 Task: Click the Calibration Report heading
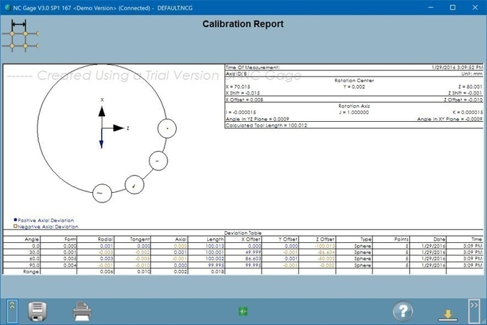coord(243,24)
